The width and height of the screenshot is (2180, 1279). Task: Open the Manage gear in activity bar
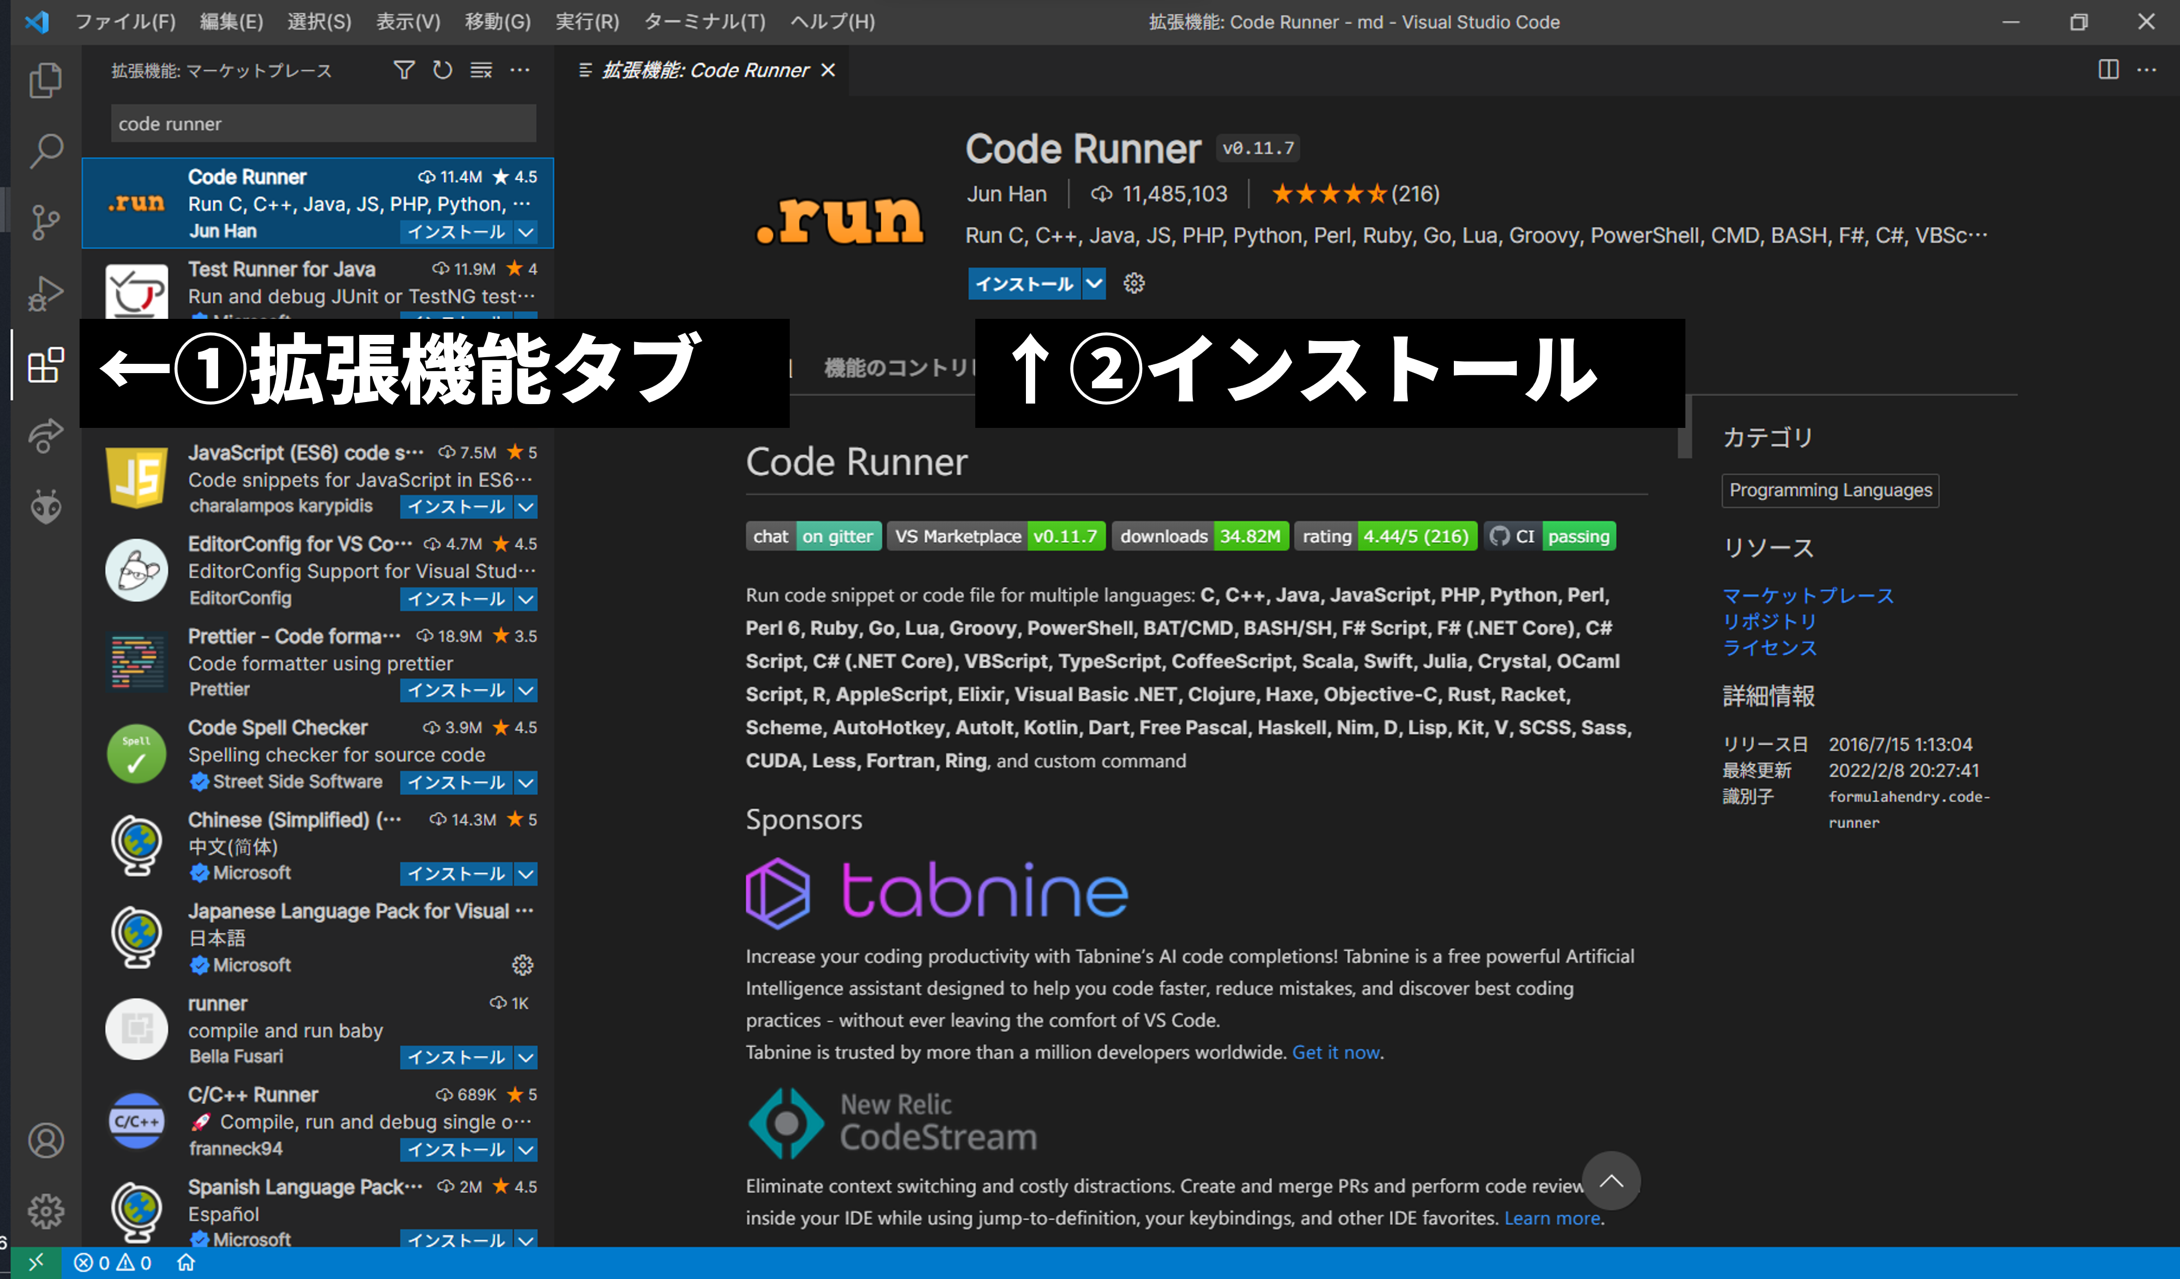[x=46, y=1211]
